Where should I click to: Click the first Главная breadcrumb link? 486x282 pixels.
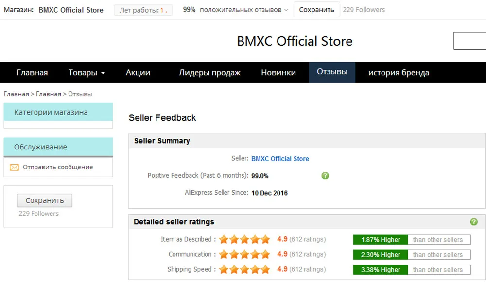[16, 94]
